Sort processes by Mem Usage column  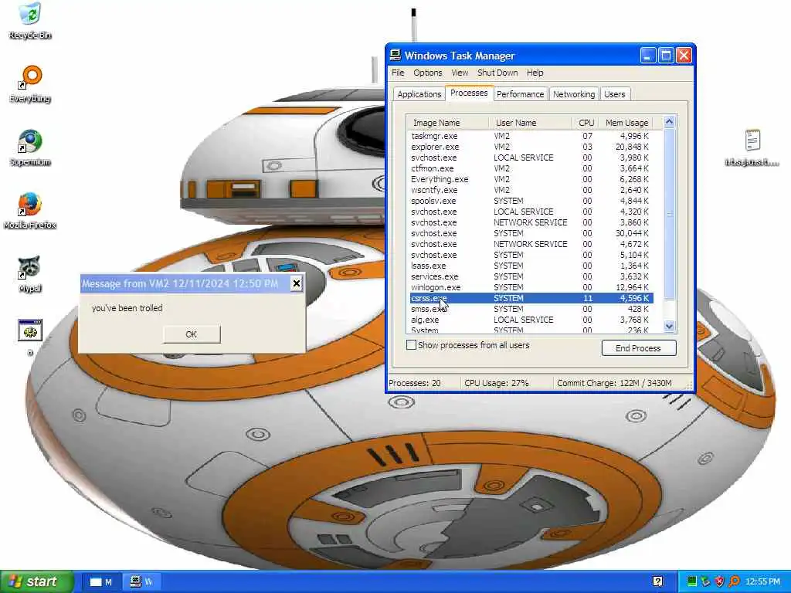pos(626,123)
